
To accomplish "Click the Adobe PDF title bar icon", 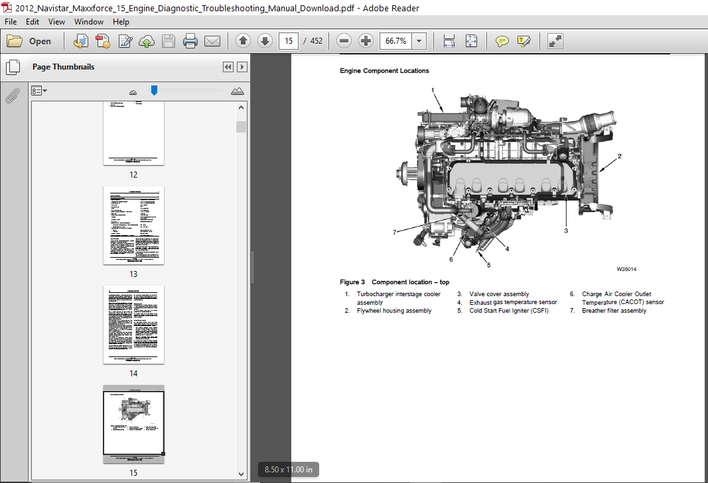I will [x=7, y=8].
